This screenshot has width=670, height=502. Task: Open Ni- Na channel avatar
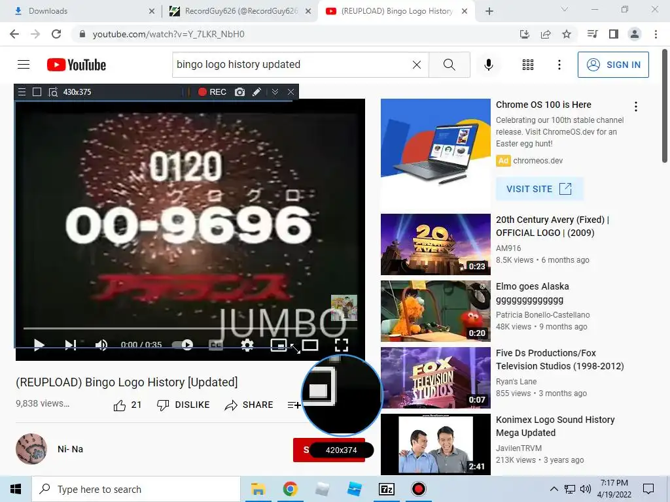point(31,449)
